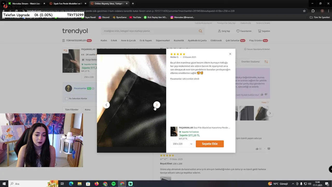Image resolution: width=332 pixels, height=187 pixels.
Task: Open the Windows Start menu
Action: [4, 184]
